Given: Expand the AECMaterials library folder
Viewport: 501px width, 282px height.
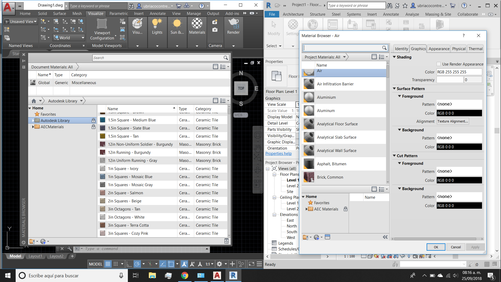Looking at the screenshot, I should point(33,127).
